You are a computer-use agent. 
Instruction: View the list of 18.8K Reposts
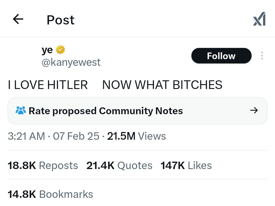(43, 165)
